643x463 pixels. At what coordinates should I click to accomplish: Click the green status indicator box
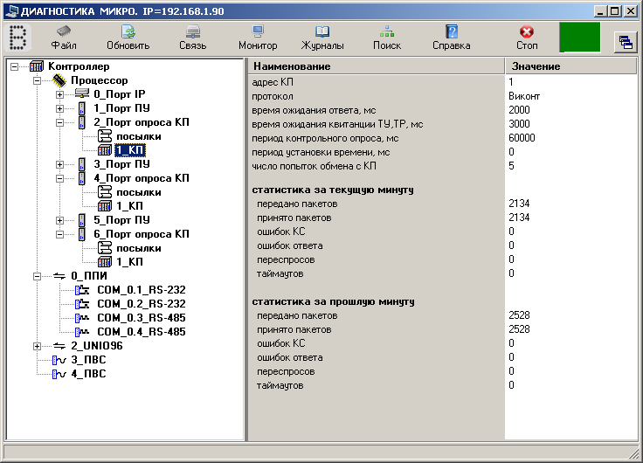(579, 38)
